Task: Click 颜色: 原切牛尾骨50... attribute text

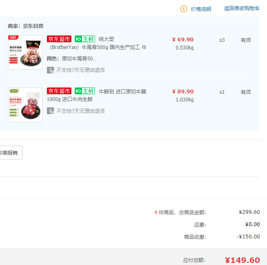Action: click(72, 59)
